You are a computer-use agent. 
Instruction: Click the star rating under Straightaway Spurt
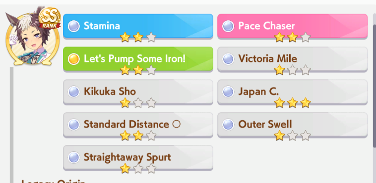point(138,168)
